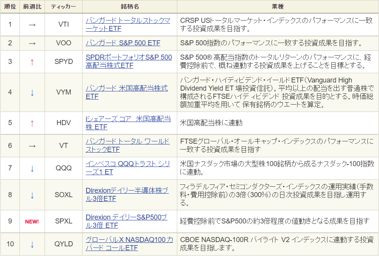Select the VOO ticker cell
This screenshot has height=256, width=379.
pos(64,43)
